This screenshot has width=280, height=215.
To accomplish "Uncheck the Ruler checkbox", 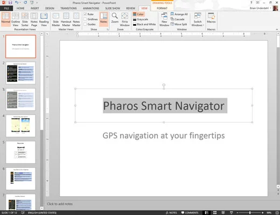I will [85, 14].
